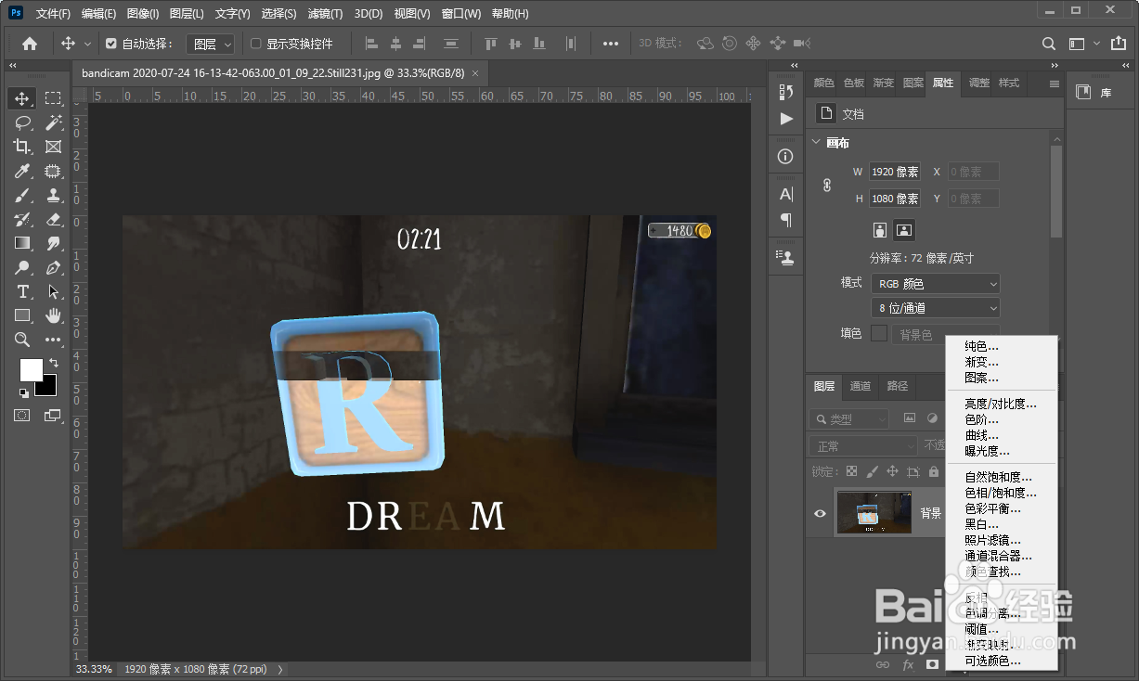Change screen mode from toolbar bottom
Image resolution: width=1139 pixels, height=681 pixels.
[53, 415]
